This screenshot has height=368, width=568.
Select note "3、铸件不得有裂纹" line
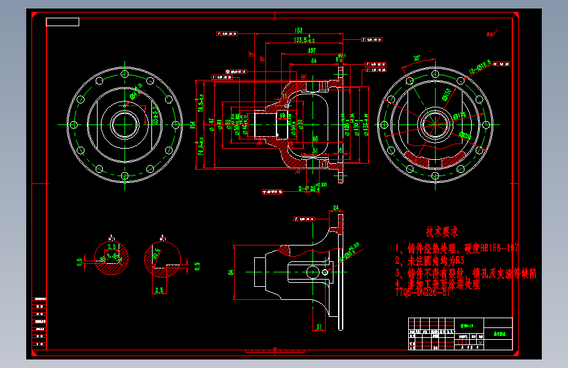tap(466, 273)
